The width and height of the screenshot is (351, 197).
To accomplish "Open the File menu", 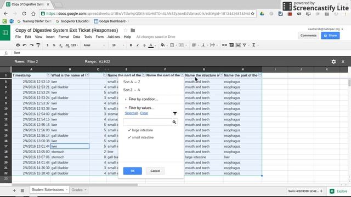I will [18, 37].
